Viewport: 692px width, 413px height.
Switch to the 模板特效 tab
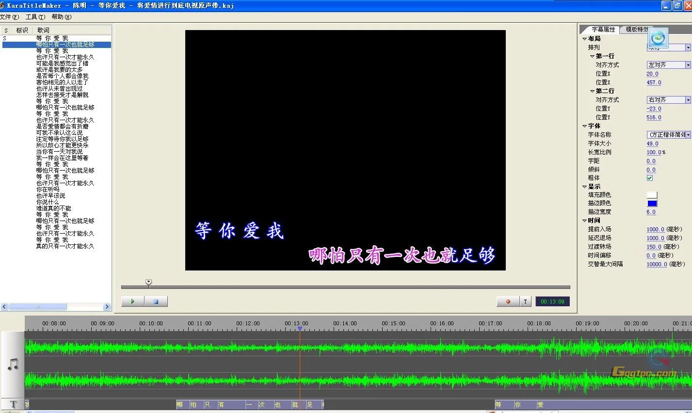[636, 29]
